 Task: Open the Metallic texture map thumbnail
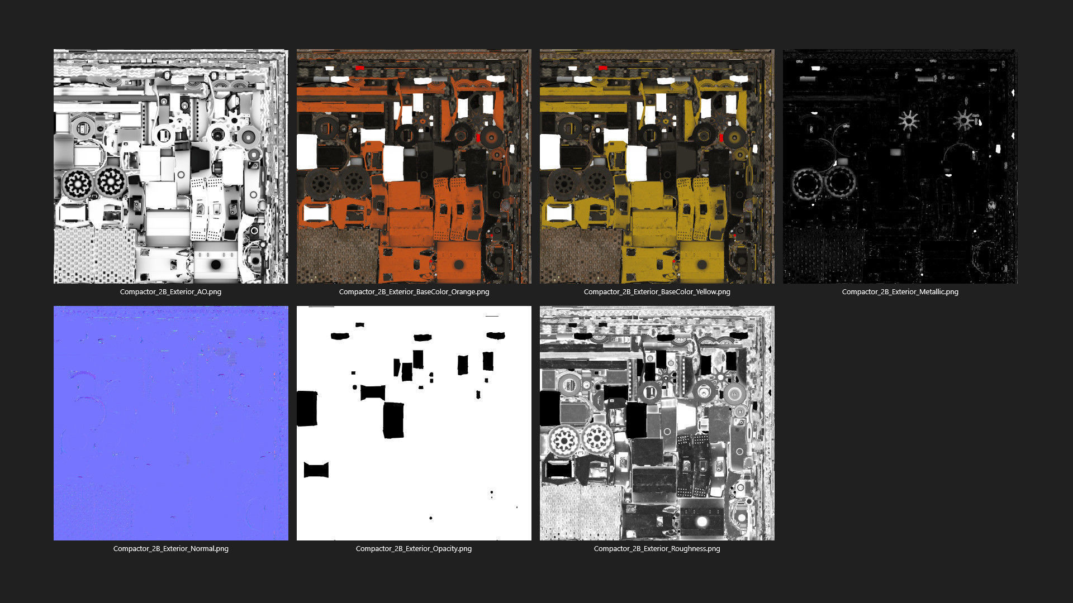coord(900,166)
